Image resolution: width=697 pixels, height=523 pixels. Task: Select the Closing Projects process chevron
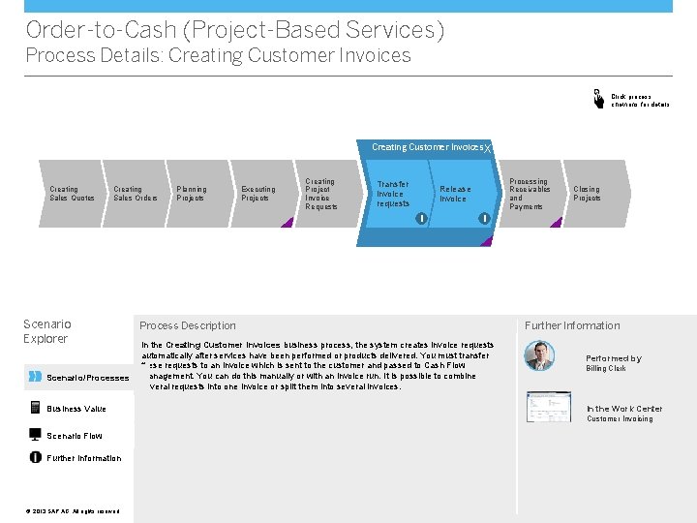pyautogui.click(x=597, y=194)
